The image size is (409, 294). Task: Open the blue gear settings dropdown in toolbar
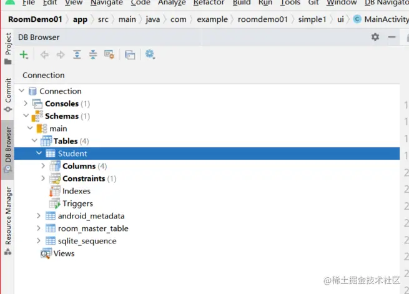tap(150, 54)
